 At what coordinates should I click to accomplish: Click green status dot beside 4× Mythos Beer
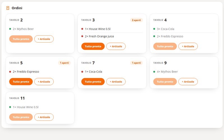click(154, 72)
